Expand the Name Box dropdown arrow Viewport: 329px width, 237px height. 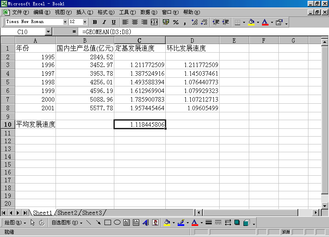click(x=49, y=31)
